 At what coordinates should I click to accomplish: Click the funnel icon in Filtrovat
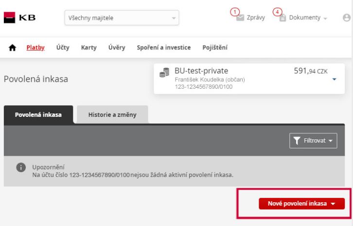click(x=297, y=141)
